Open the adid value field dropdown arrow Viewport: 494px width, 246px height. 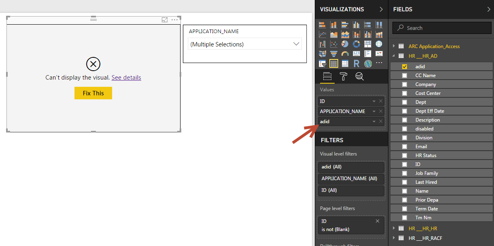tap(374, 121)
